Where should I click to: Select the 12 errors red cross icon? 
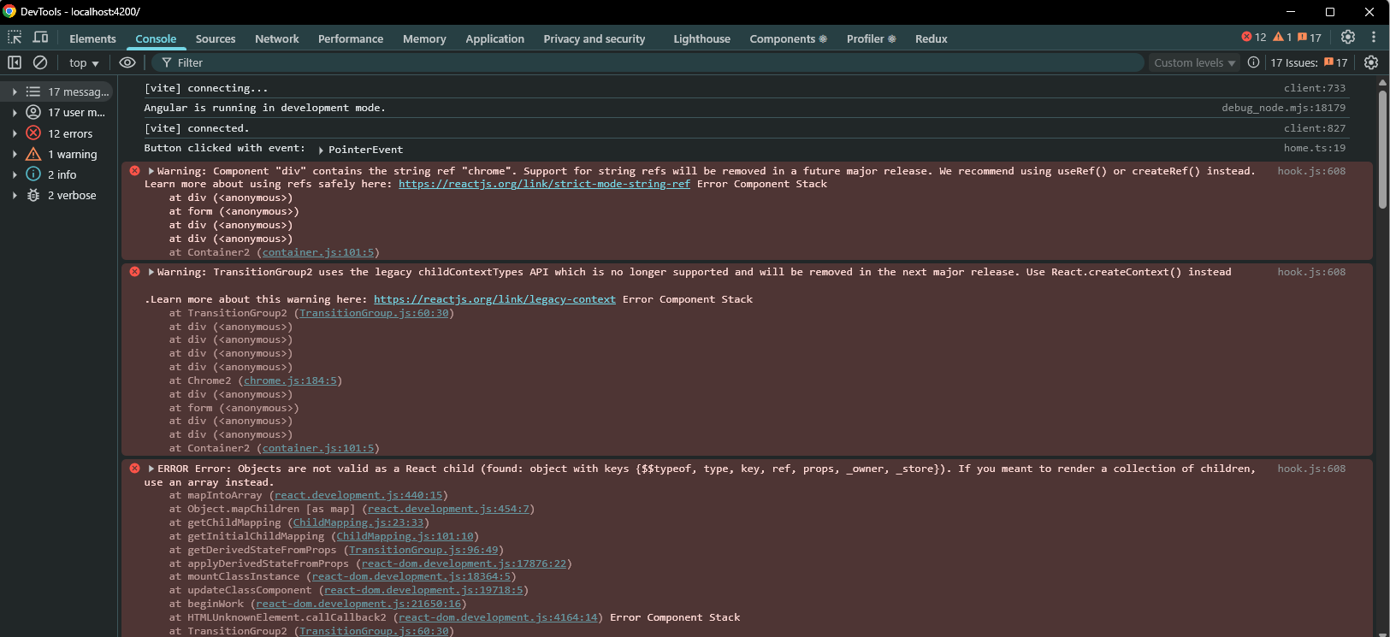click(x=33, y=133)
